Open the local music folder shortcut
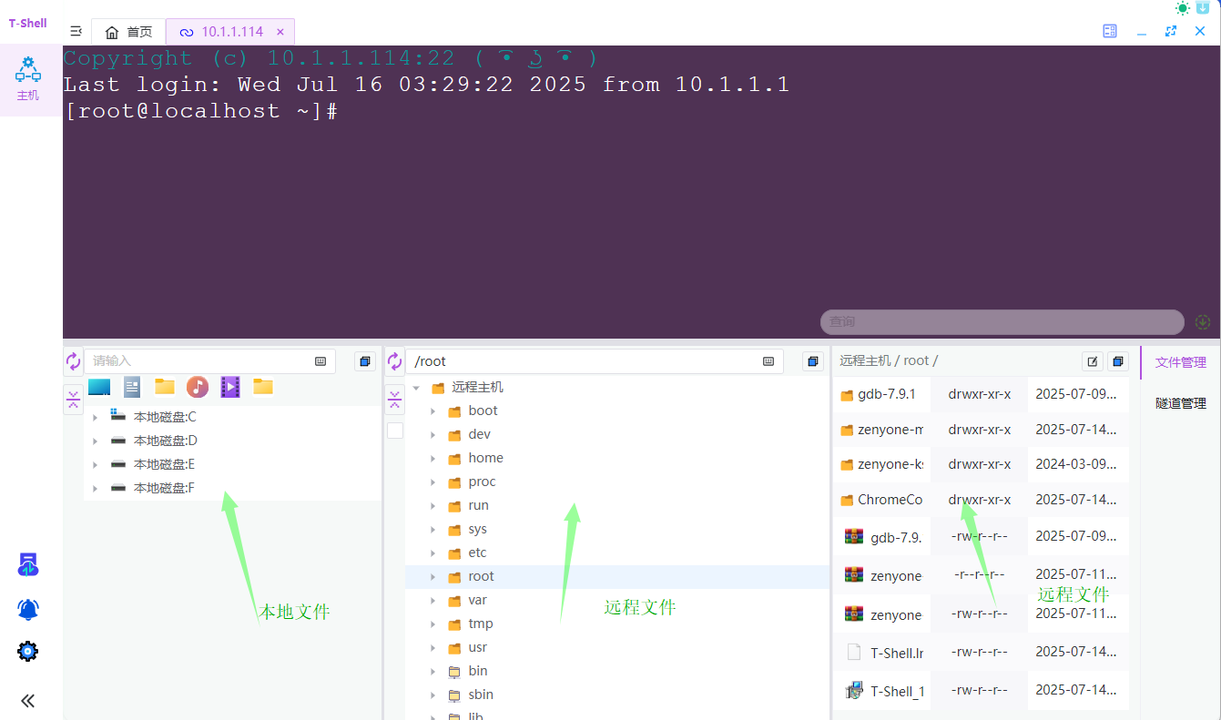This screenshot has height=720, width=1221. coord(198,387)
